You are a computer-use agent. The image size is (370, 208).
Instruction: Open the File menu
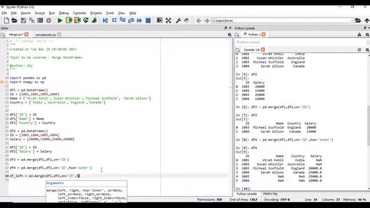click(x=4, y=13)
